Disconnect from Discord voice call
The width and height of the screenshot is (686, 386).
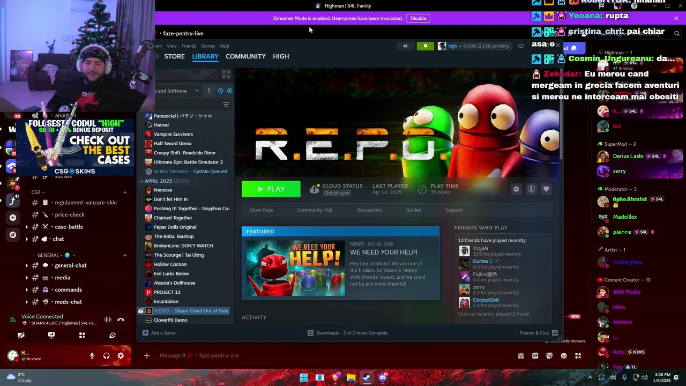point(121,320)
